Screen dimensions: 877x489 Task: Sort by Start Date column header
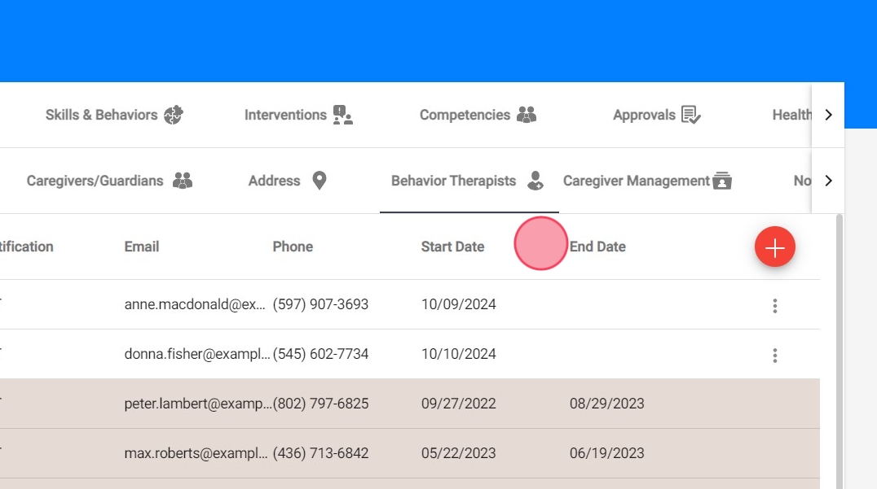tap(452, 247)
